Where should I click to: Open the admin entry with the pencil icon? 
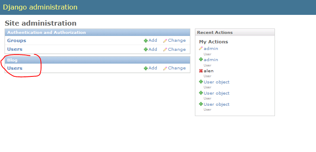pos(211,49)
